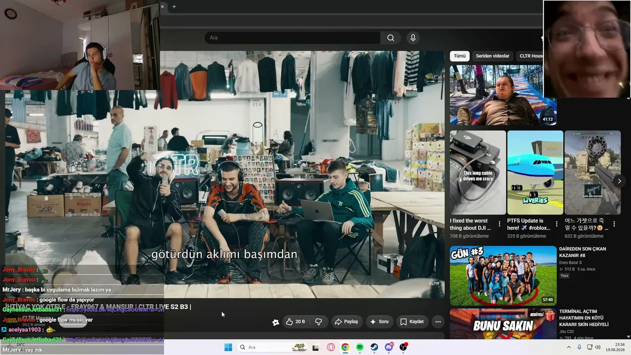Open the three-dot more actions menu under the video
Screen dimensions: 631x355
tap(438, 321)
